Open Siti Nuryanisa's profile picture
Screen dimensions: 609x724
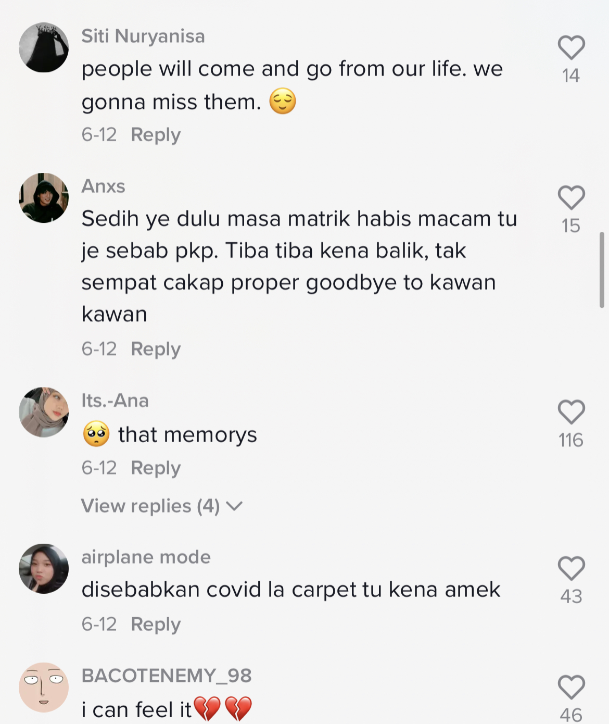[x=44, y=47]
